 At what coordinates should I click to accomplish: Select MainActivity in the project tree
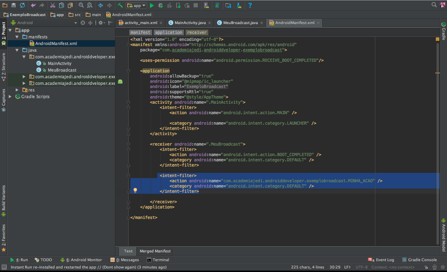[59, 64]
